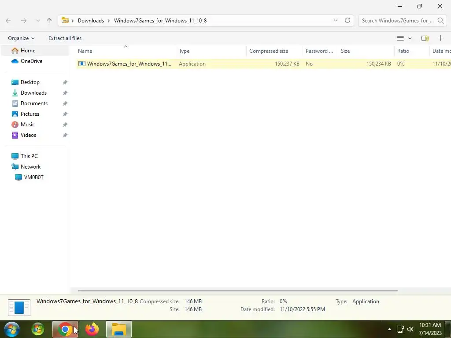Viewport: 451px width, 338px height.
Task: Open more view options dropdown arrow
Action: pyautogui.click(x=410, y=38)
